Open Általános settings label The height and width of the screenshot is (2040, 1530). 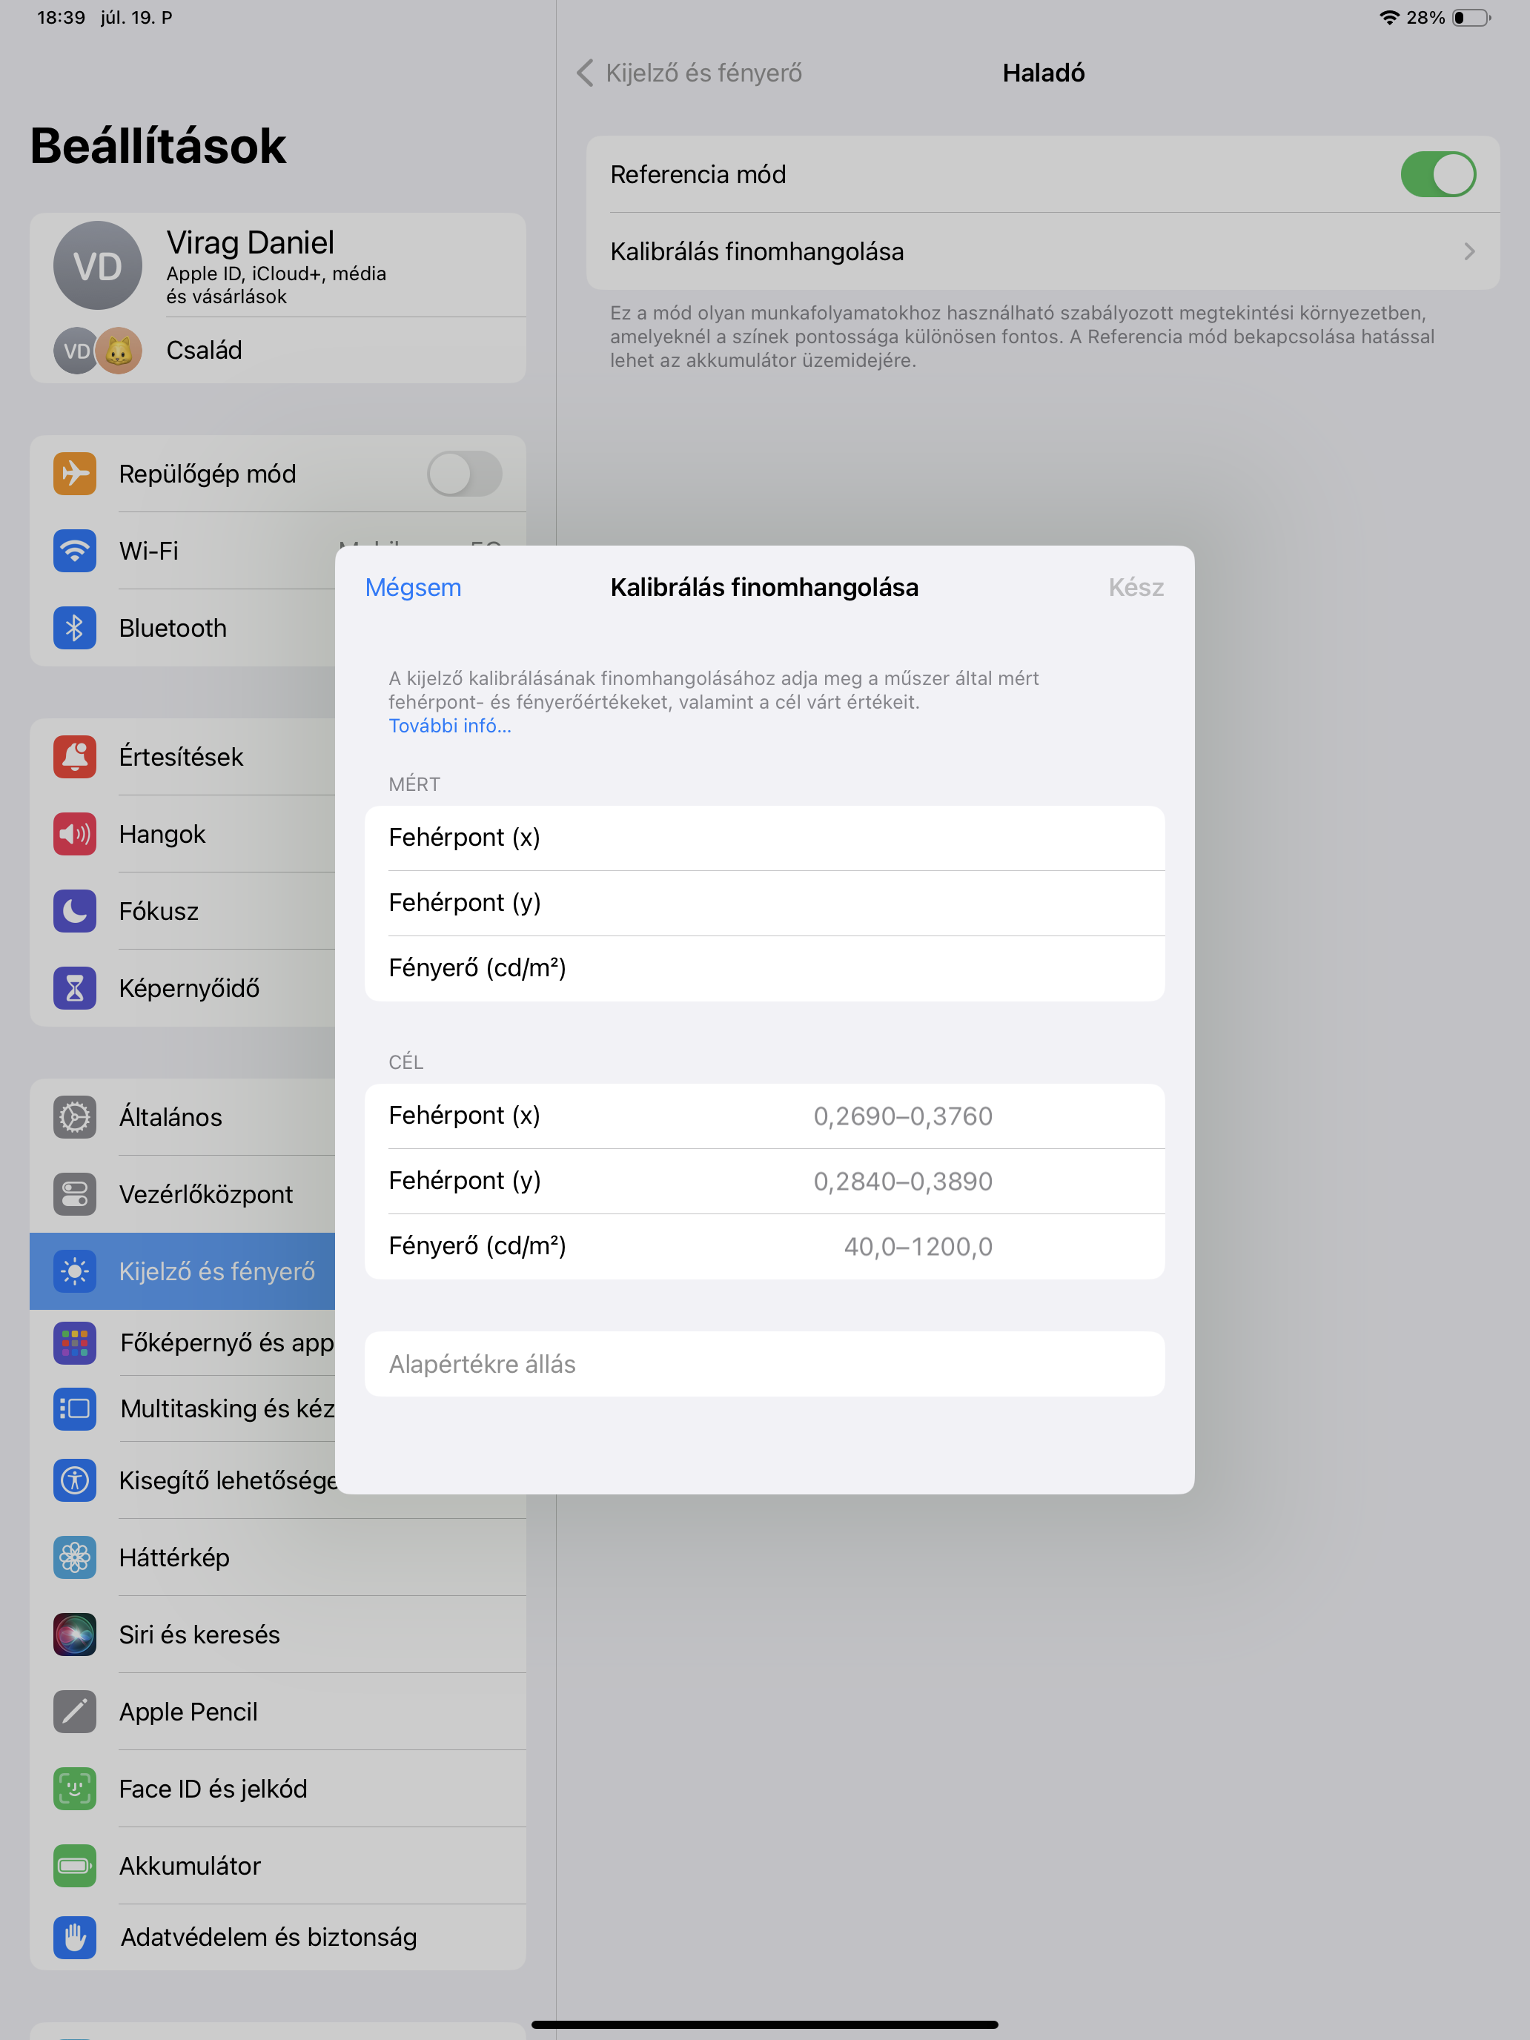click(170, 1117)
